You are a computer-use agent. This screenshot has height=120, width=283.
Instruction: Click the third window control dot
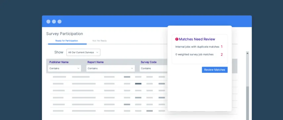(60, 21)
